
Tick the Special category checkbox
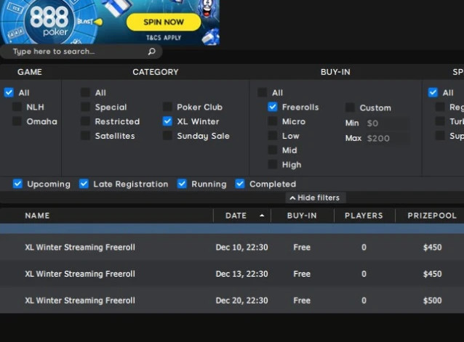point(85,107)
